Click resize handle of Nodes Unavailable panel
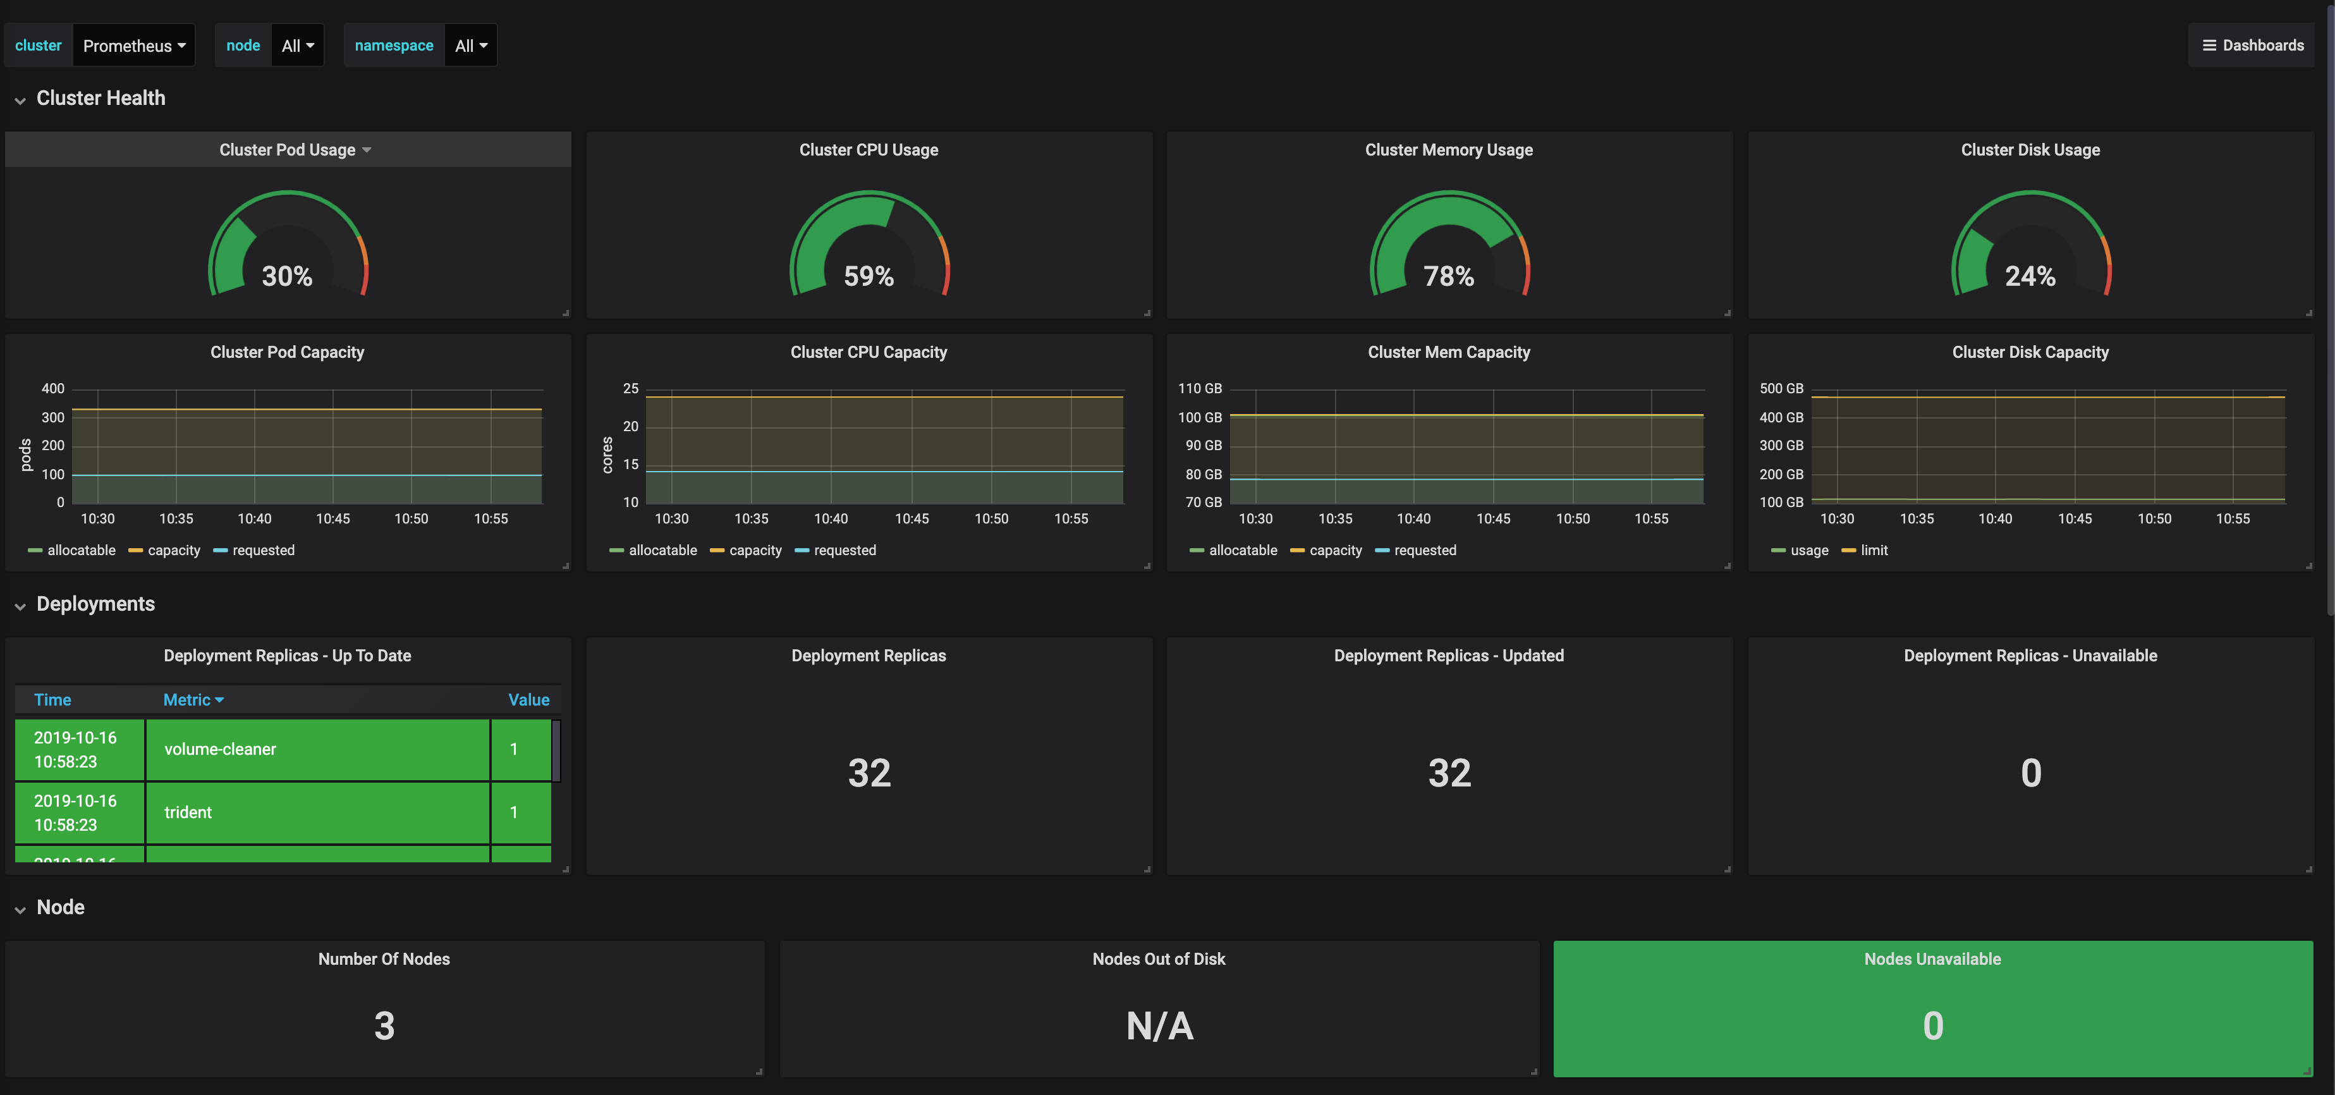 tap(2307, 1072)
